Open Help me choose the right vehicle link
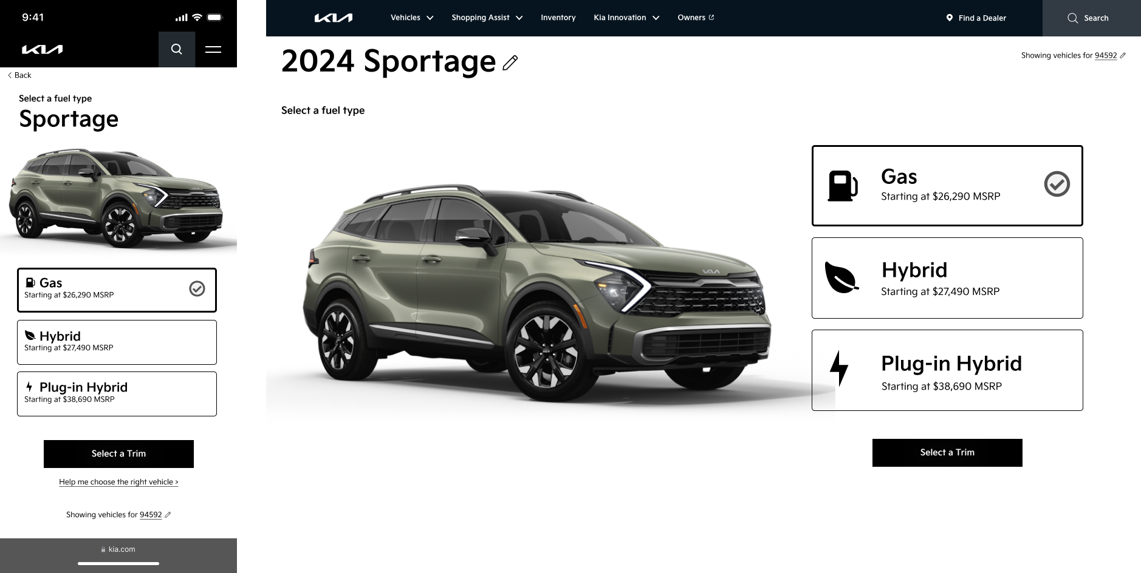Screen dimensions: 1141x573 [118, 482]
